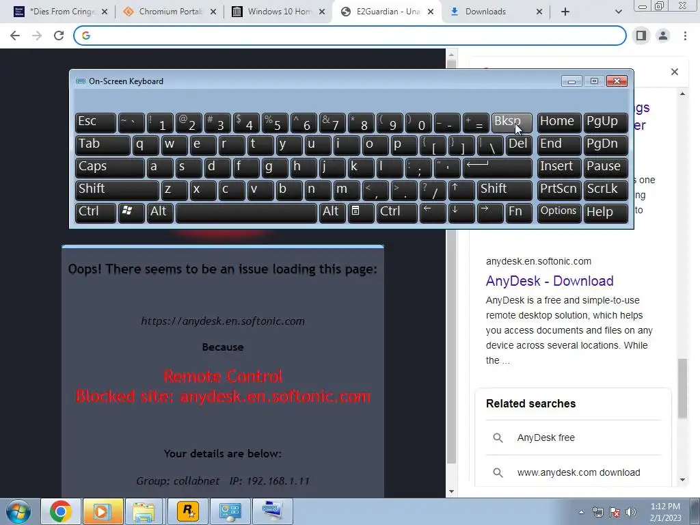The image size is (700, 525).
Task: Focus the Google address bar
Action: pos(349,36)
